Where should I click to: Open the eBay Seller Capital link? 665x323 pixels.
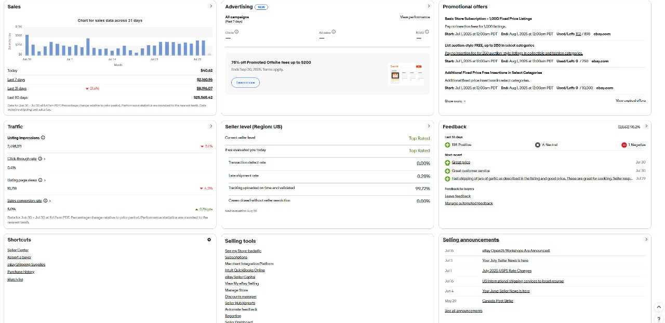(240, 277)
